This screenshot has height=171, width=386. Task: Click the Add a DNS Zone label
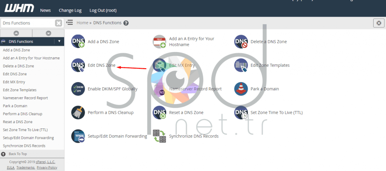click(x=103, y=41)
